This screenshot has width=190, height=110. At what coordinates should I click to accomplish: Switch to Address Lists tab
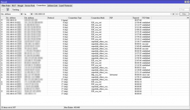(53, 6)
